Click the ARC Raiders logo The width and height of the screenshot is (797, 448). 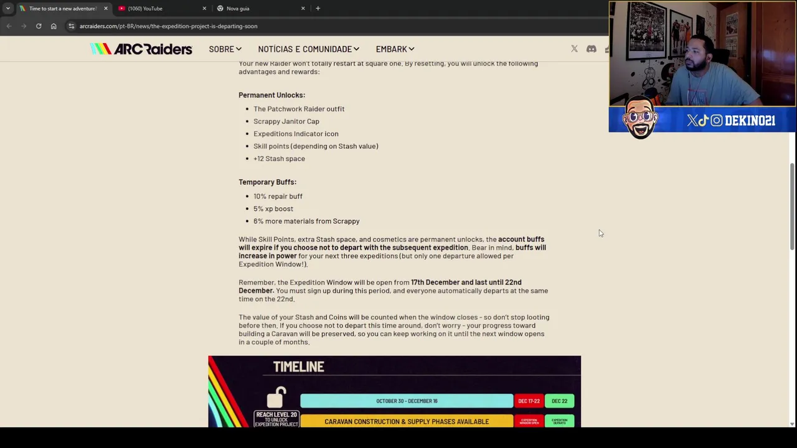click(141, 49)
